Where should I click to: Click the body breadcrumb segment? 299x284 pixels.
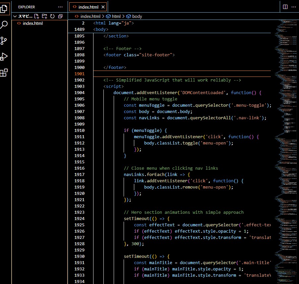tap(137, 16)
